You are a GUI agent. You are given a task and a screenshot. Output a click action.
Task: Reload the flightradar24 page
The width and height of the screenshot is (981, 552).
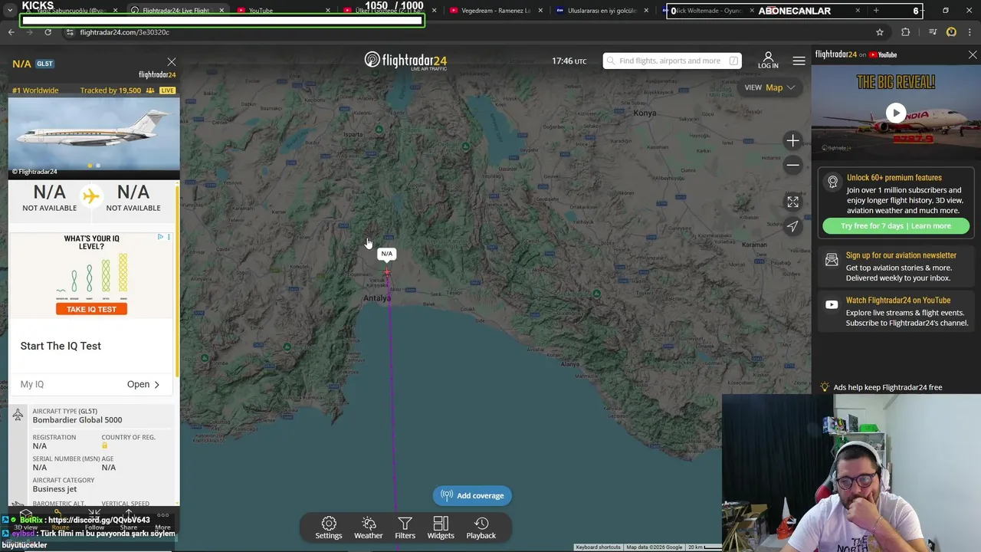pos(48,32)
